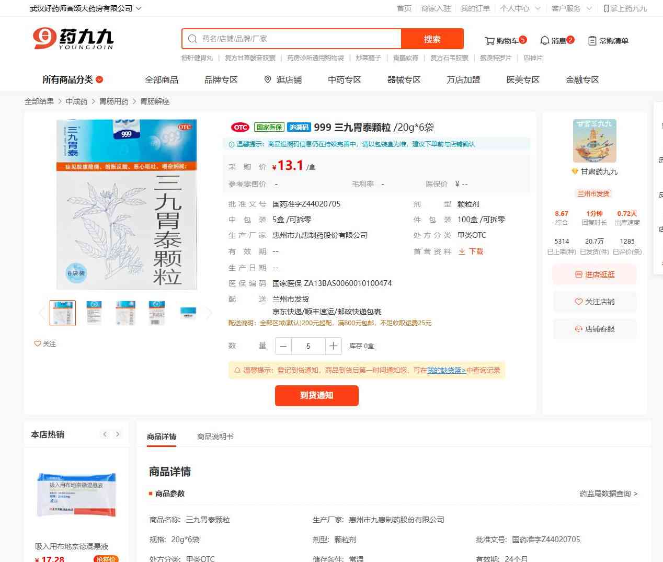Toggle follow for the Gansu store
Image resolution: width=663 pixels, height=562 pixels.
pyautogui.click(x=595, y=302)
